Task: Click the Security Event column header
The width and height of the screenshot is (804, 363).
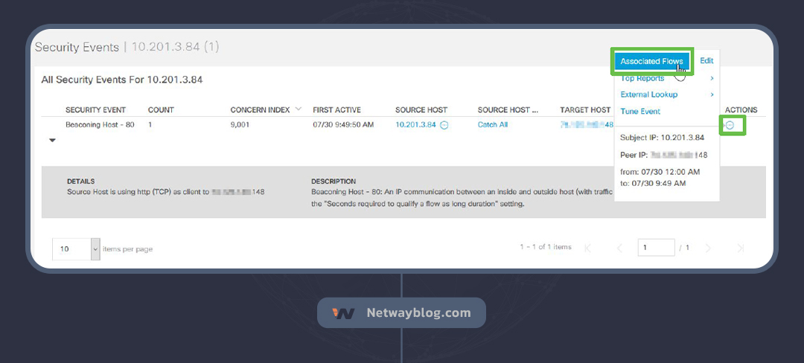Action: click(95, 110)
